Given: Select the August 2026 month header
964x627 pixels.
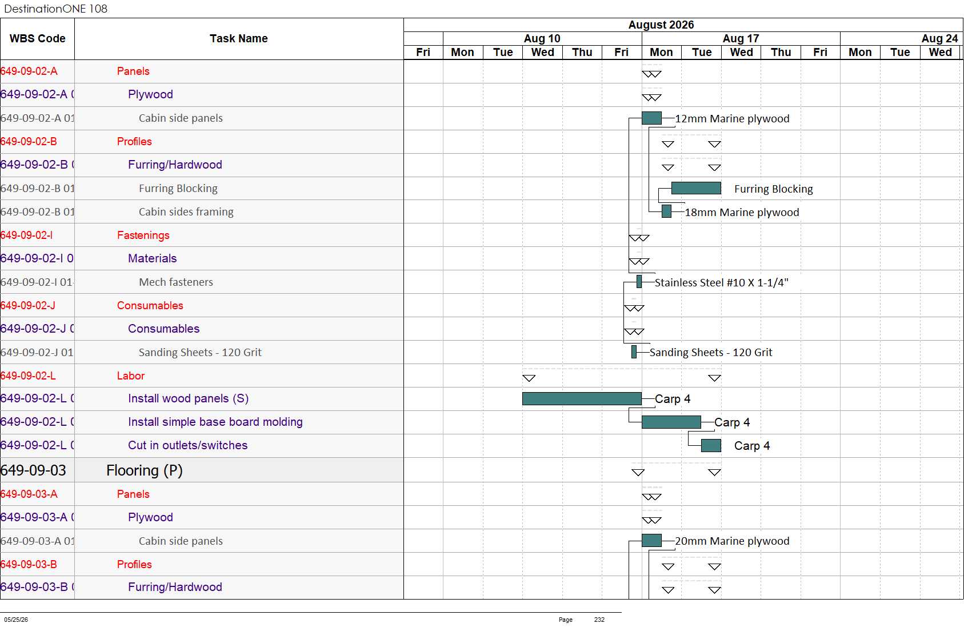Looking at the screenshot, I should tap(661, 25).
